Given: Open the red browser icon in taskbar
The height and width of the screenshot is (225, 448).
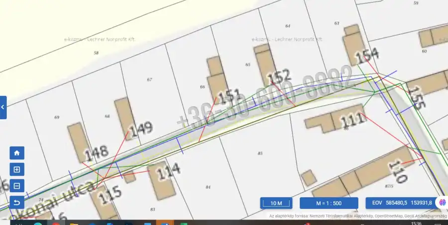Looking at the screenshot, I should click(x=56, y=224).
